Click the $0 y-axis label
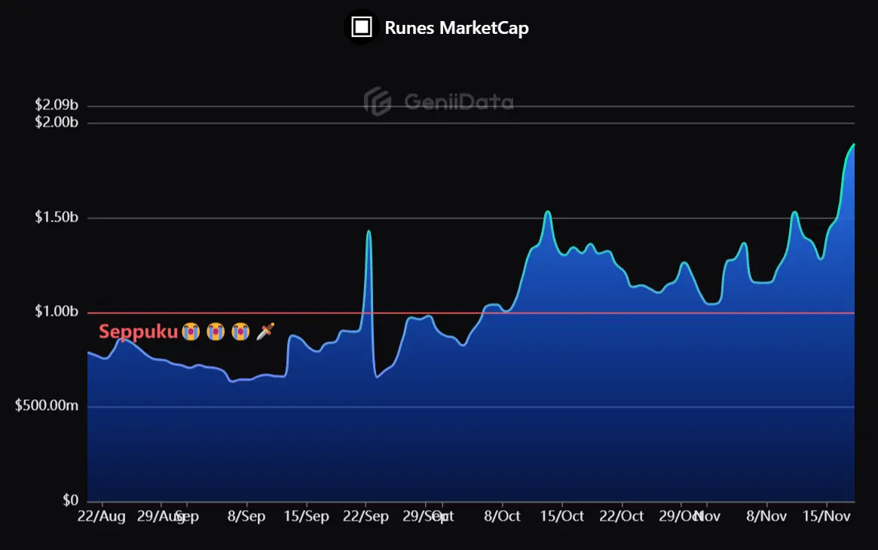 click(70, 501)
